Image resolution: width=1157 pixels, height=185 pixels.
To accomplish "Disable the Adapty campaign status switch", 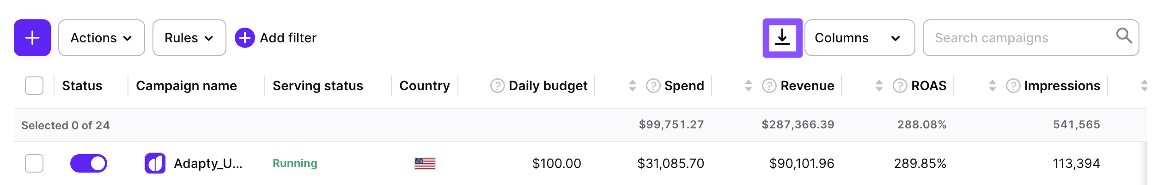I will pyautogui.click(x=89, y=163).
